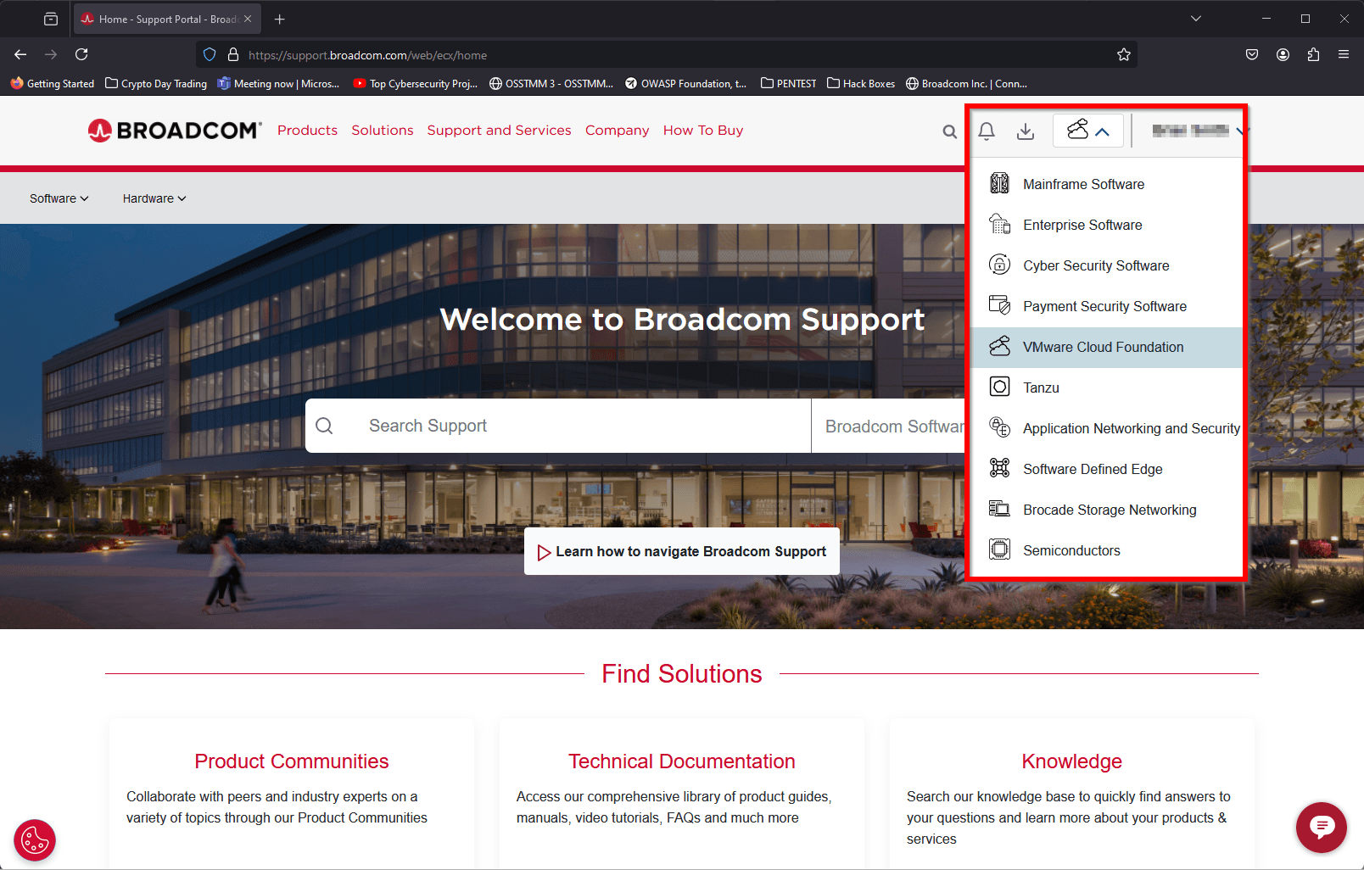Open the list all tabs chevron

1196,19
